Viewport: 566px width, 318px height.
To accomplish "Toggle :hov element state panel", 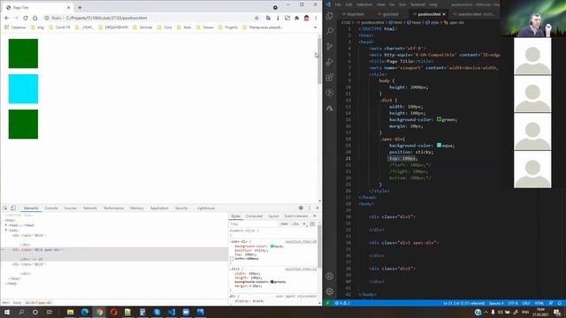I will pyautogui.click(x=284, y=223).
